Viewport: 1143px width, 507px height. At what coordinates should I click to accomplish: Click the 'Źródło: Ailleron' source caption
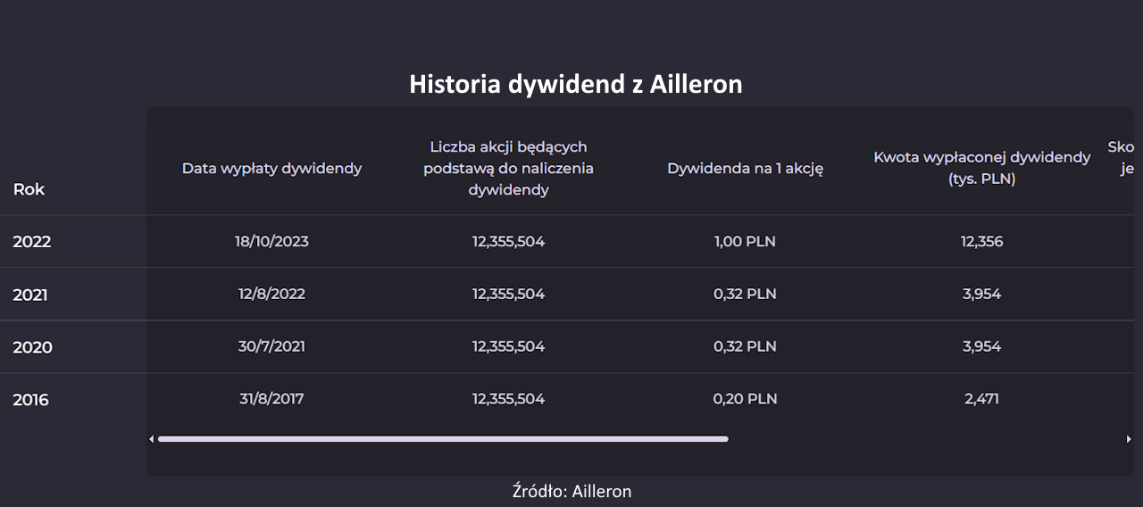pos(571,492)
